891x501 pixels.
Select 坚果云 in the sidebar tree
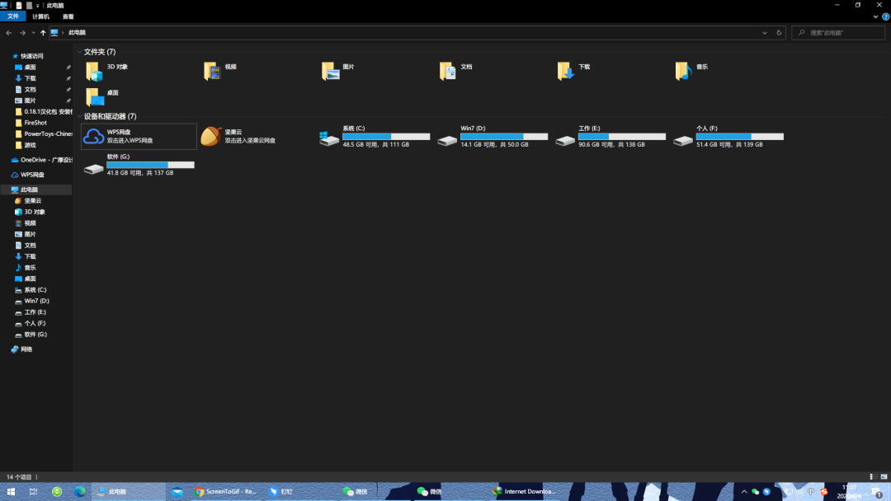click(x=28, y=201)
